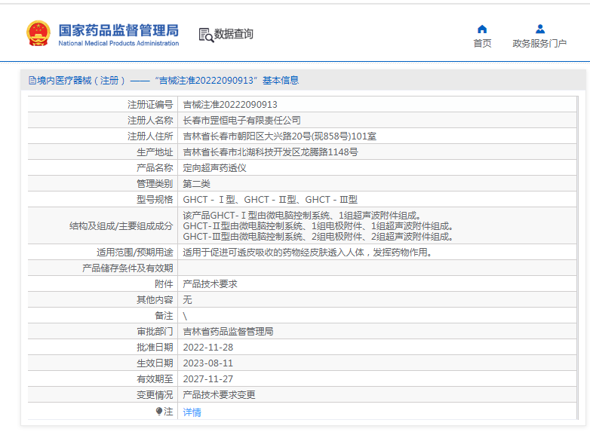This screenshot has width=590, height=432.
Task: Open the 政务服务门户 portal label
Action: coord(539,44)
